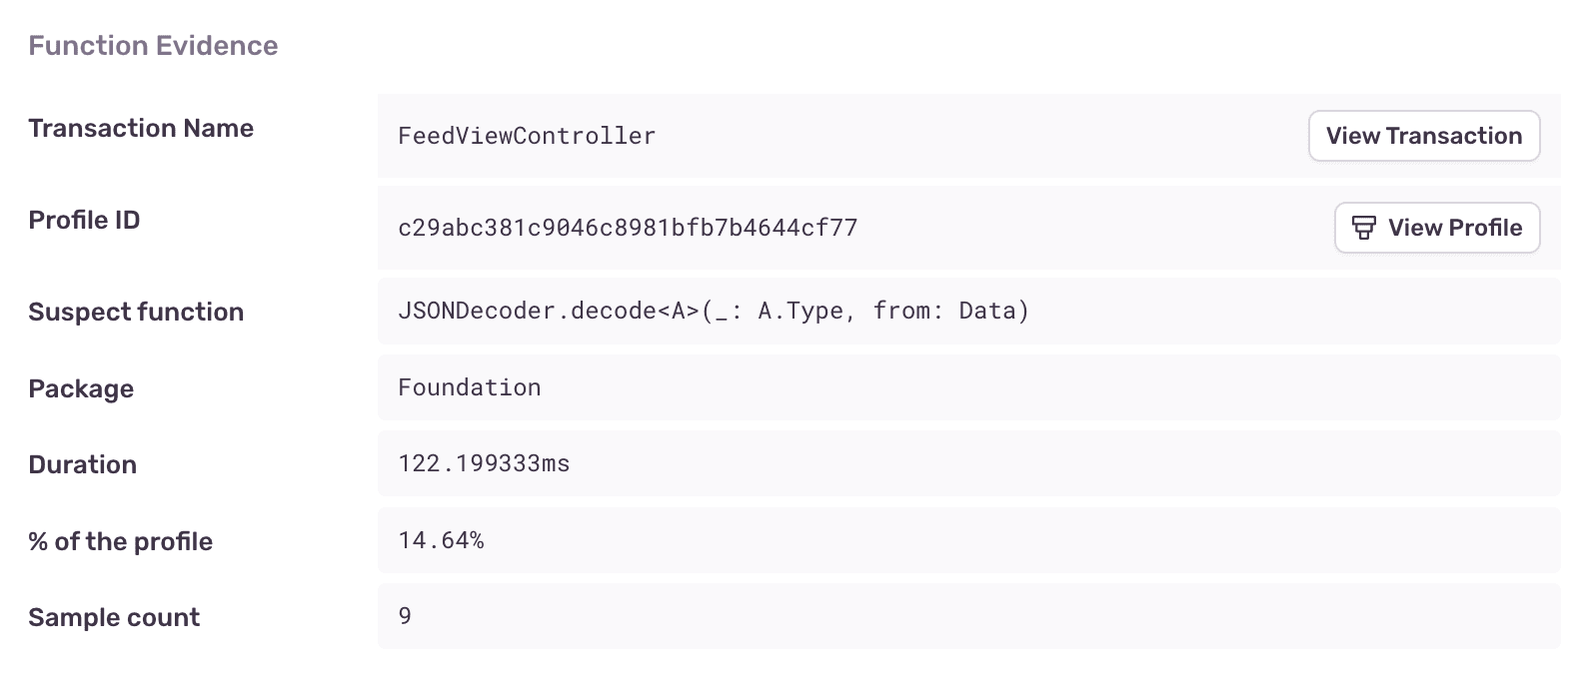Select the suspect function JSONDecoder.decode signature
The image size is (1585, 697).
pyautogui.click(x=713, y=311)
